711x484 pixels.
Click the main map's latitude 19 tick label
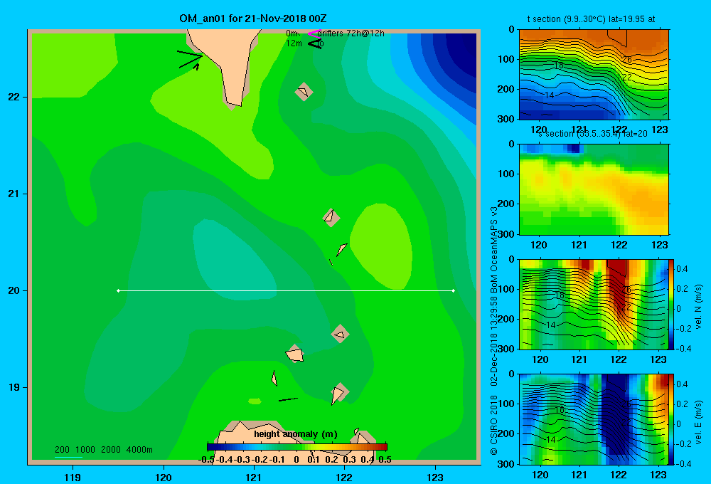pos(14,387)
